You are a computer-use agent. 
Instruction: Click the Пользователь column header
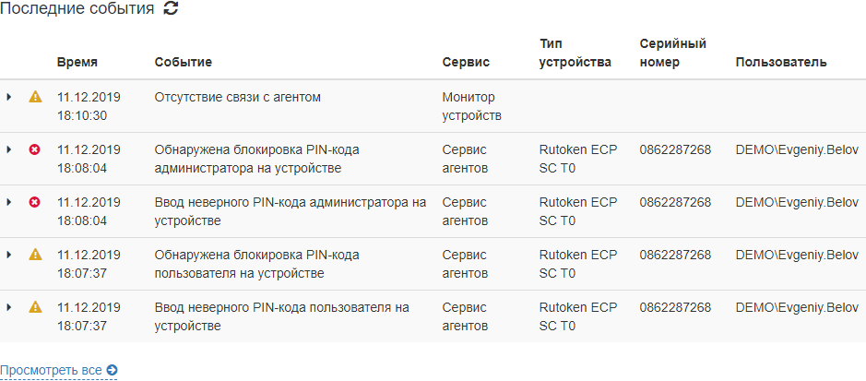(780, 63)
